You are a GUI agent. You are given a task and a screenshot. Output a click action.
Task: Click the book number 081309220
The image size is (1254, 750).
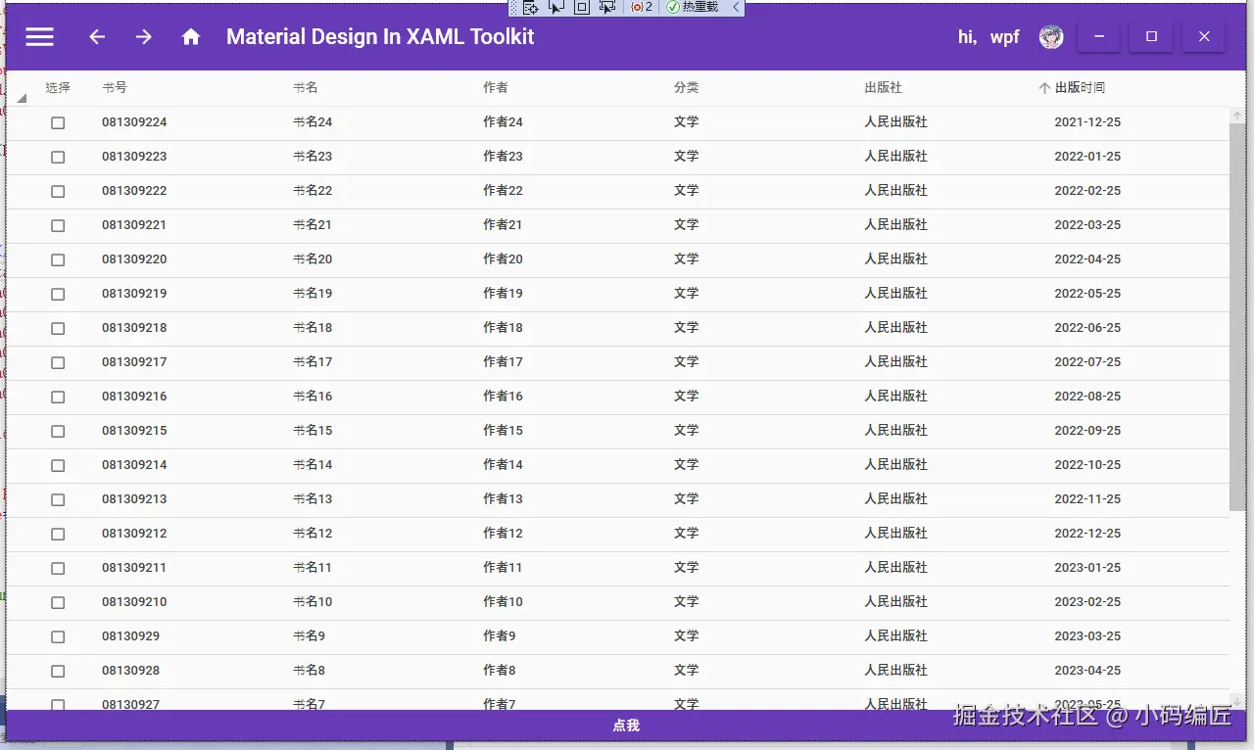[134, 259]
